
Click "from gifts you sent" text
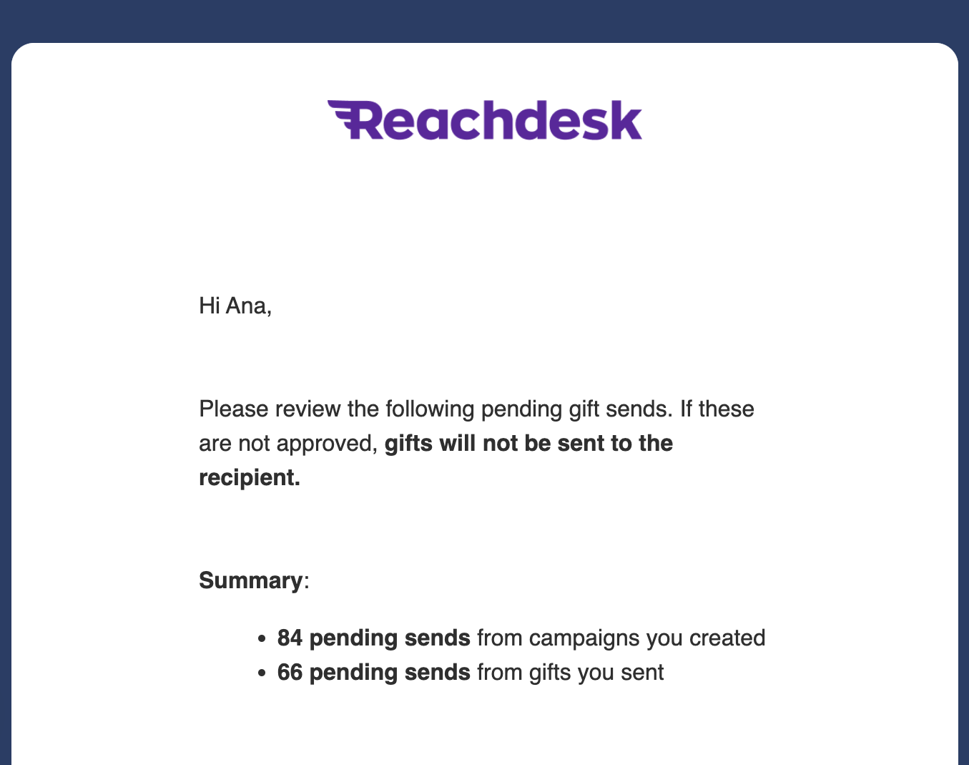570,672
